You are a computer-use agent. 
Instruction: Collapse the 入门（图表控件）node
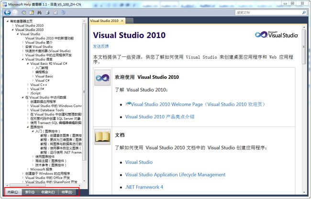33,131
